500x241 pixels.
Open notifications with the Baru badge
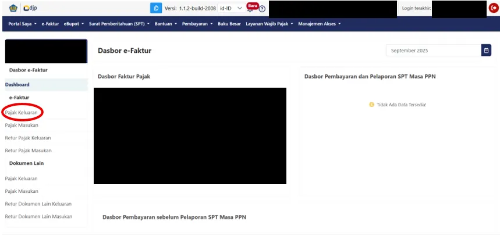click(251, 8)
